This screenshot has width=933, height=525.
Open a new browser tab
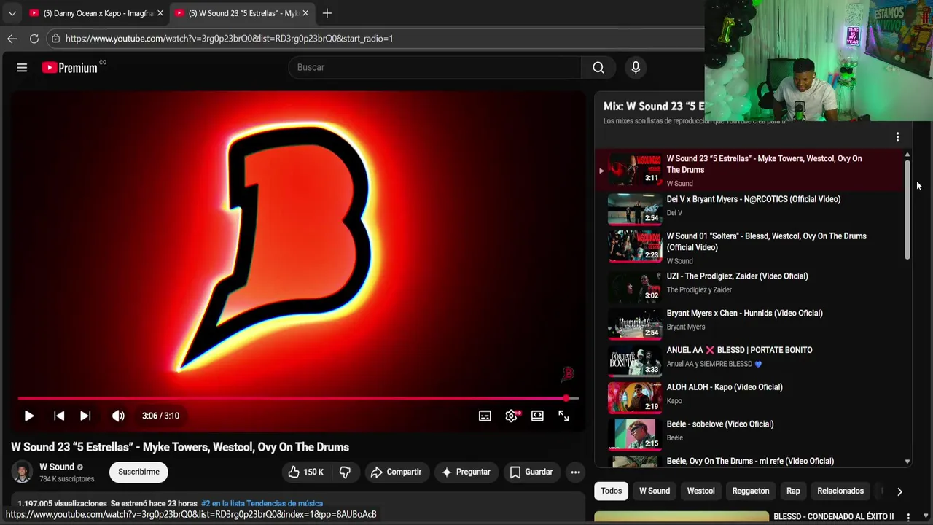click(327, 13)
